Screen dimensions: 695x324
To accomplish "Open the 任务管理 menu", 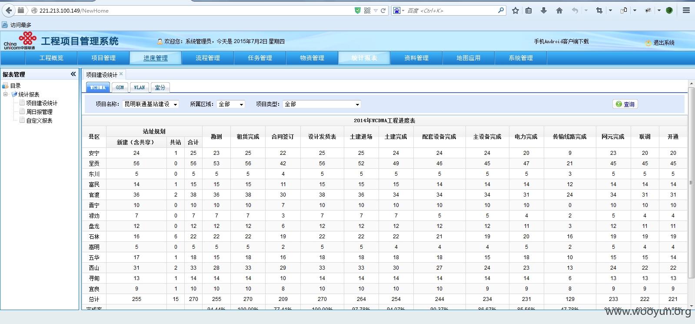I will [x=260, y=58].
